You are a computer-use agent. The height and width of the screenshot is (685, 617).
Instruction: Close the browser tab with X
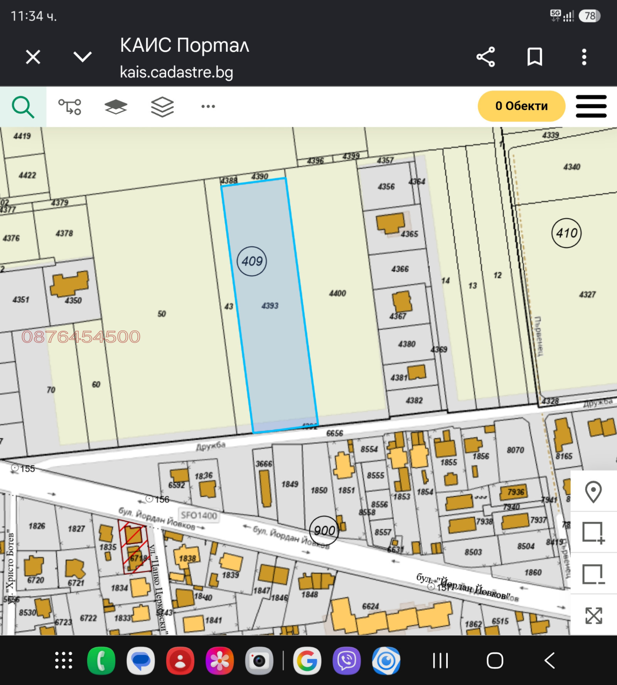point(33,57)
